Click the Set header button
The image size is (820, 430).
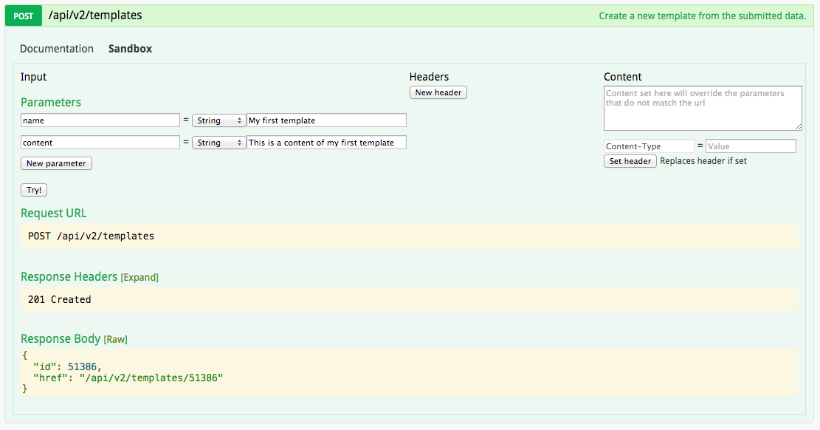pyautogui.click(x=630, y=161)
